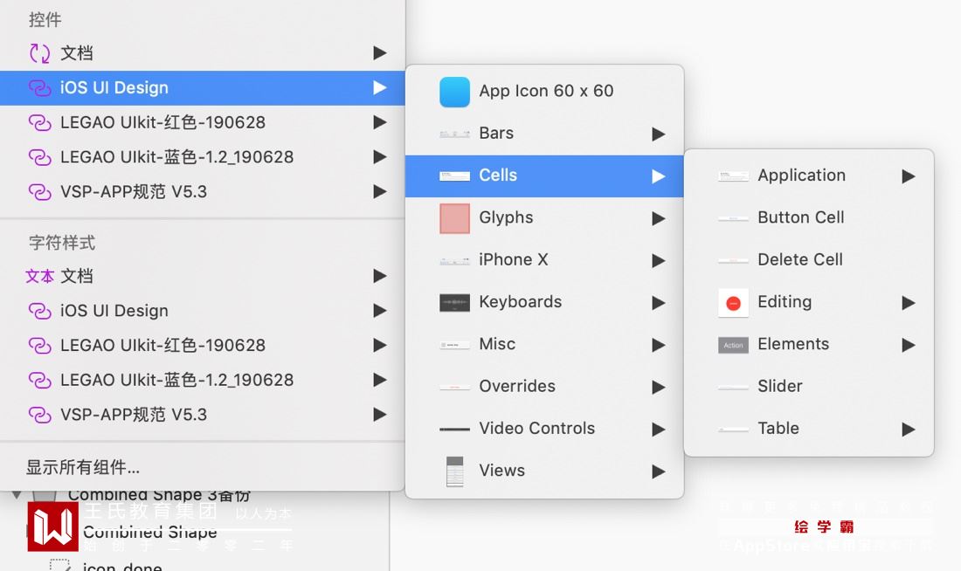Viewport: 961px width, 571px height.
Task: Expand the Glyphs submenu arrow
Action: coord(658,219)
